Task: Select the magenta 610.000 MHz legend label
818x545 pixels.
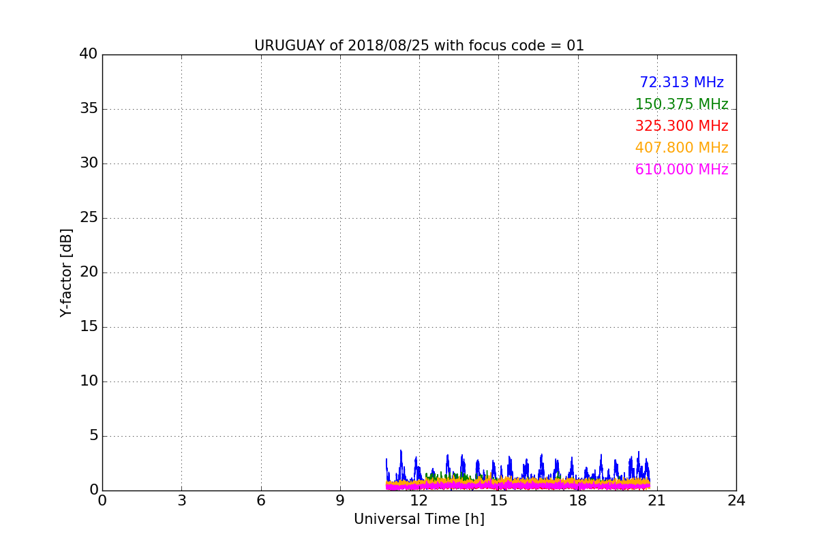Action: [682, 170]
